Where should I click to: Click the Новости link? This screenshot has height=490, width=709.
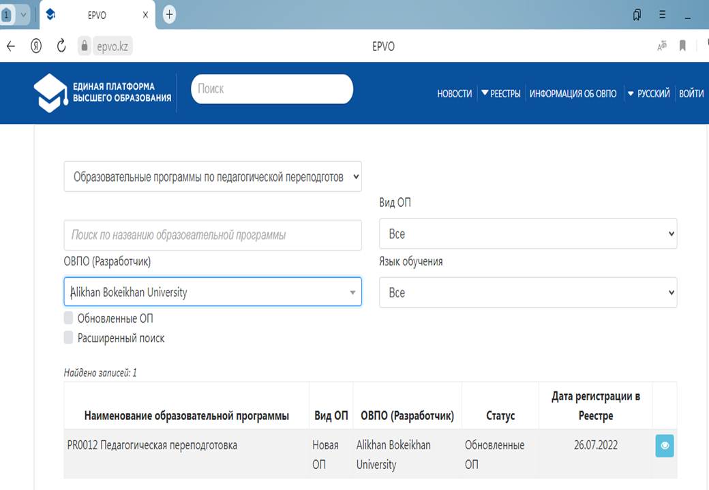click(454, 94)
